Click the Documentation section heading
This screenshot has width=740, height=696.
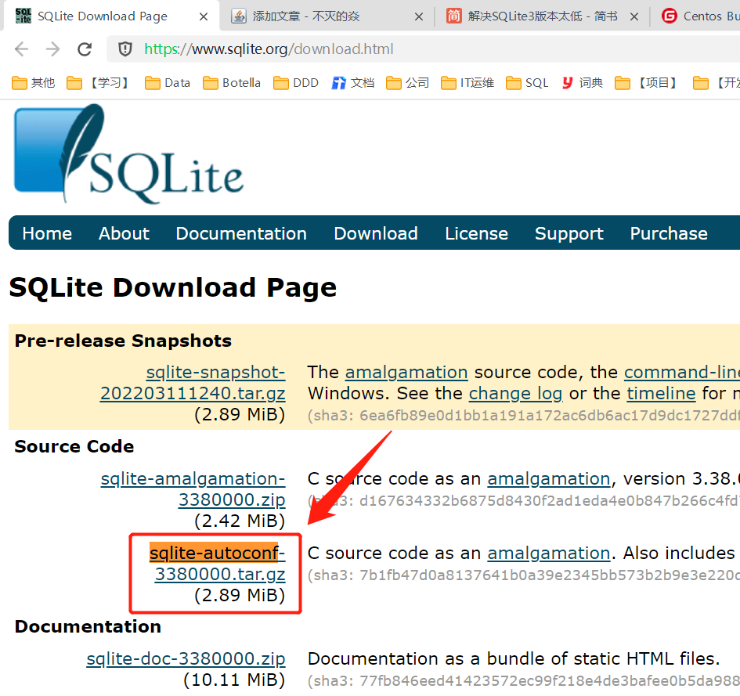coord(88,626)
